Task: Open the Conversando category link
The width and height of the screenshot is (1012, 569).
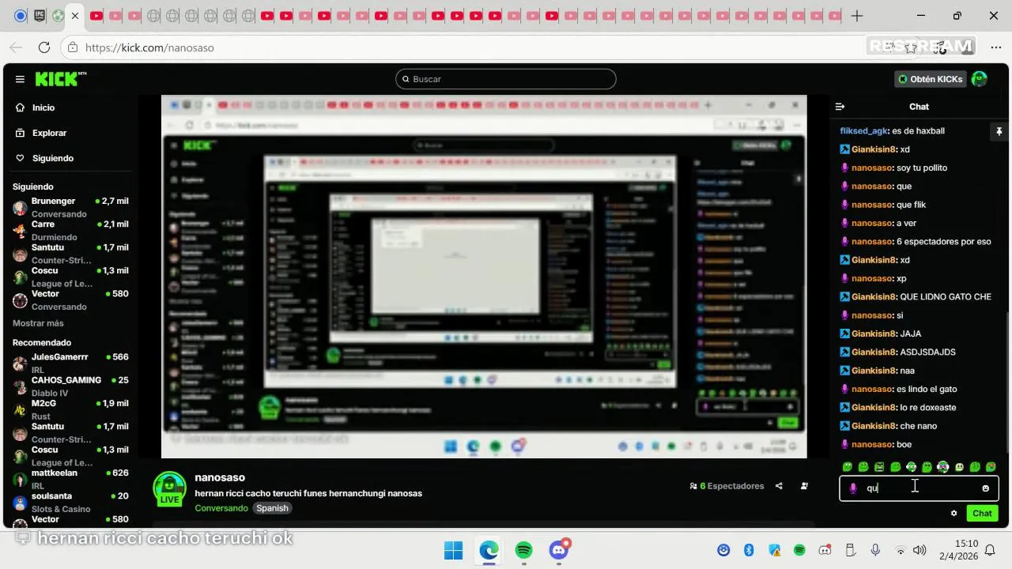Action: [221, 508]
